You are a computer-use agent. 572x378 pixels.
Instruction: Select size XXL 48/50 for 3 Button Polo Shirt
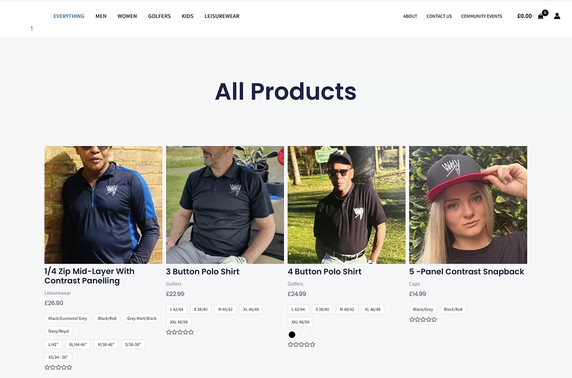pos(179,322)
